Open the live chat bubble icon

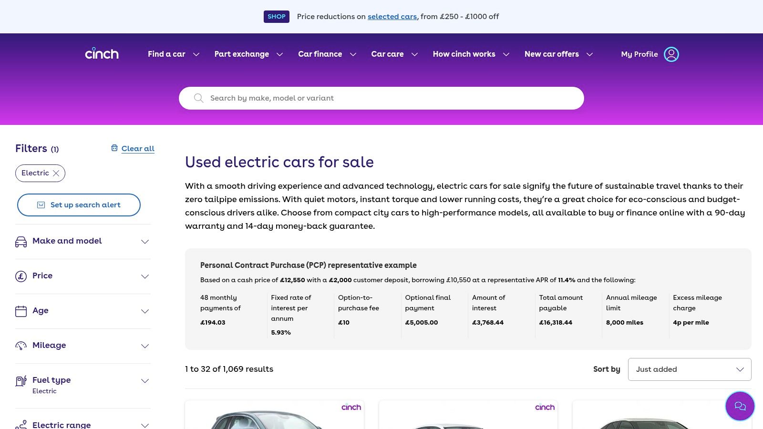(x=740, y=406)
